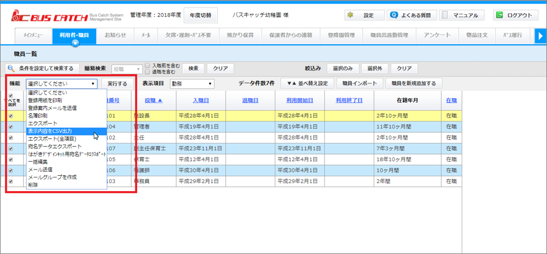Open 職員出退勤管理 tab

click(x=388, y=36)
